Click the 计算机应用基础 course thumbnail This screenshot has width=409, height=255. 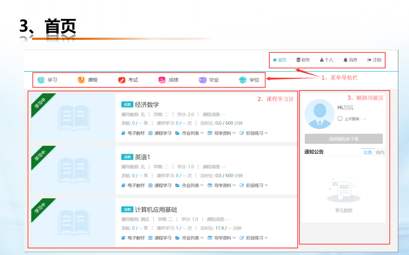[73, 222]
